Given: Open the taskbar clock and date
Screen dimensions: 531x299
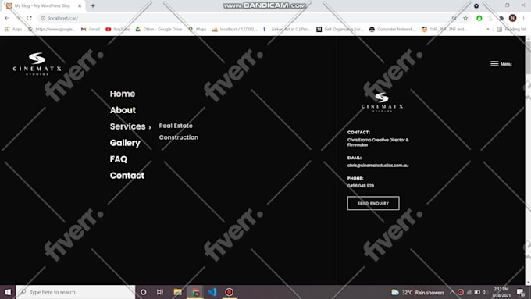Looking at the screenshot, I should point(501,292).
